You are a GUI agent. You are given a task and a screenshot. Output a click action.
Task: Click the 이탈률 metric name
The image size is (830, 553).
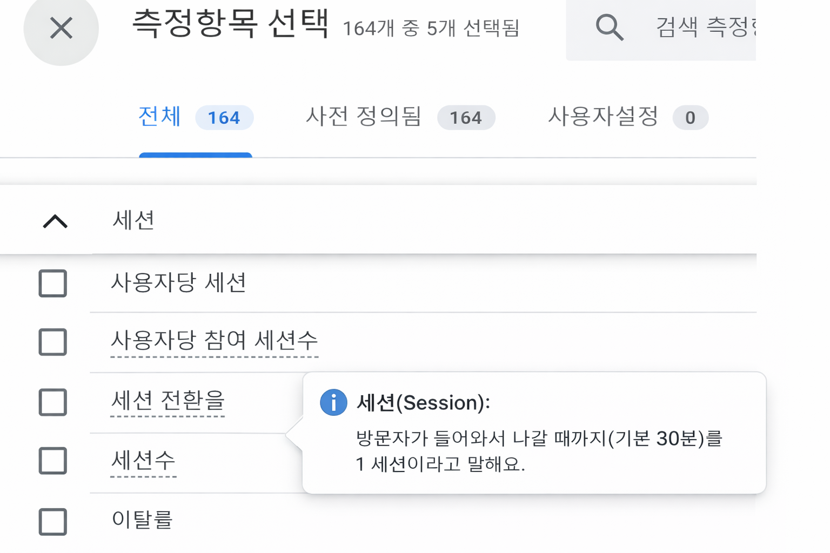tap(142, 520)
